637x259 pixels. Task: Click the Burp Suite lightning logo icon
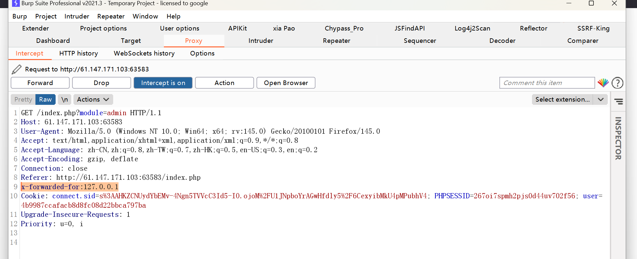[15, 3]
